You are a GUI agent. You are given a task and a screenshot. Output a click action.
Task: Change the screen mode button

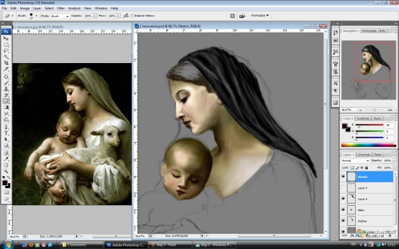tap(6, 199)
